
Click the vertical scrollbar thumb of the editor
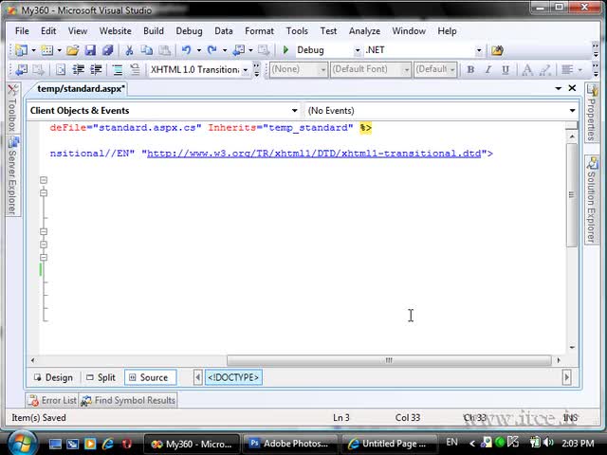pyautogui.click(x=572, y=195)
